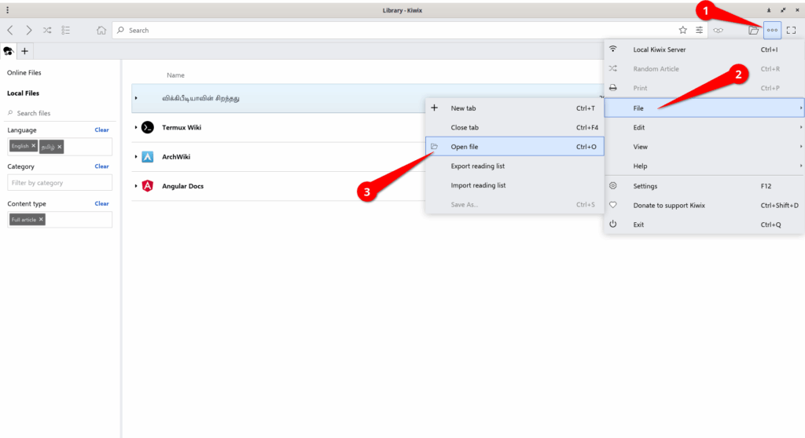Click the ArchWiki logo icon

click(x=147, y=156)
